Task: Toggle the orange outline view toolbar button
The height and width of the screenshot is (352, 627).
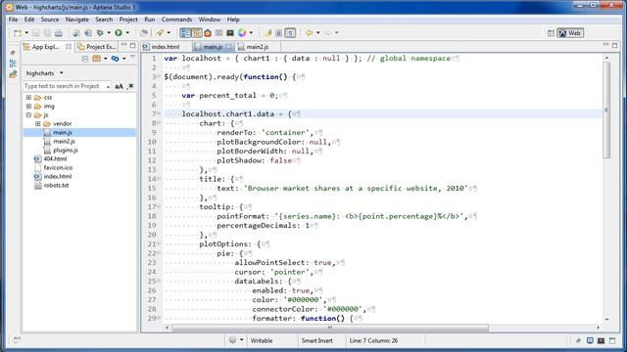Action: (x=196, y=33)
